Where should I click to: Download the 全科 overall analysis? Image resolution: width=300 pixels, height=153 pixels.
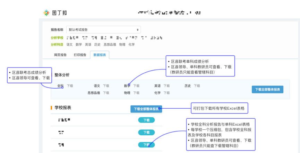tap(70, 86)
